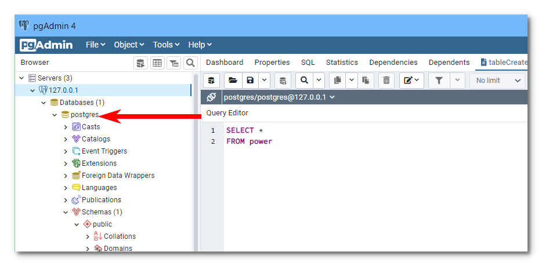Click the Save Data Changes icon
Screen dimensions: 542x266
(283, 81)
